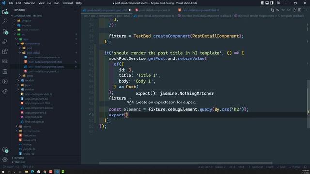The image size is (310, 174).
Task: Click the Prettier status bar item
Action: (x=294, y=167)
